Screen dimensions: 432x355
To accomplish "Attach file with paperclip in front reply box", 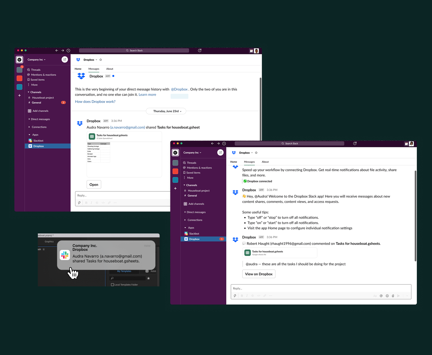I will click(393, 296).
